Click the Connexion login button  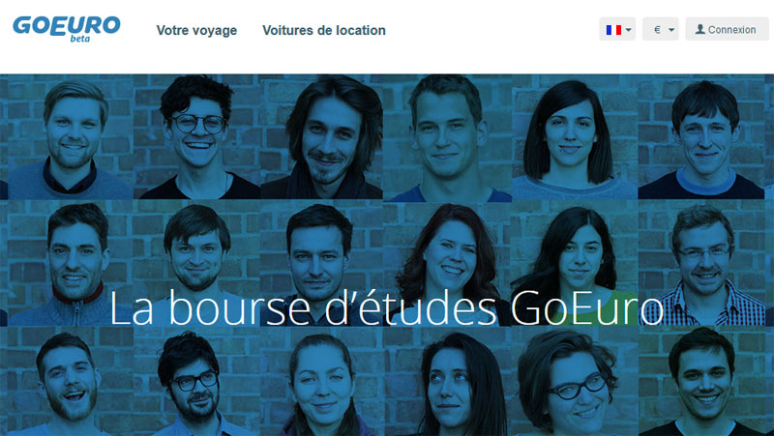(x=727, y=30)
